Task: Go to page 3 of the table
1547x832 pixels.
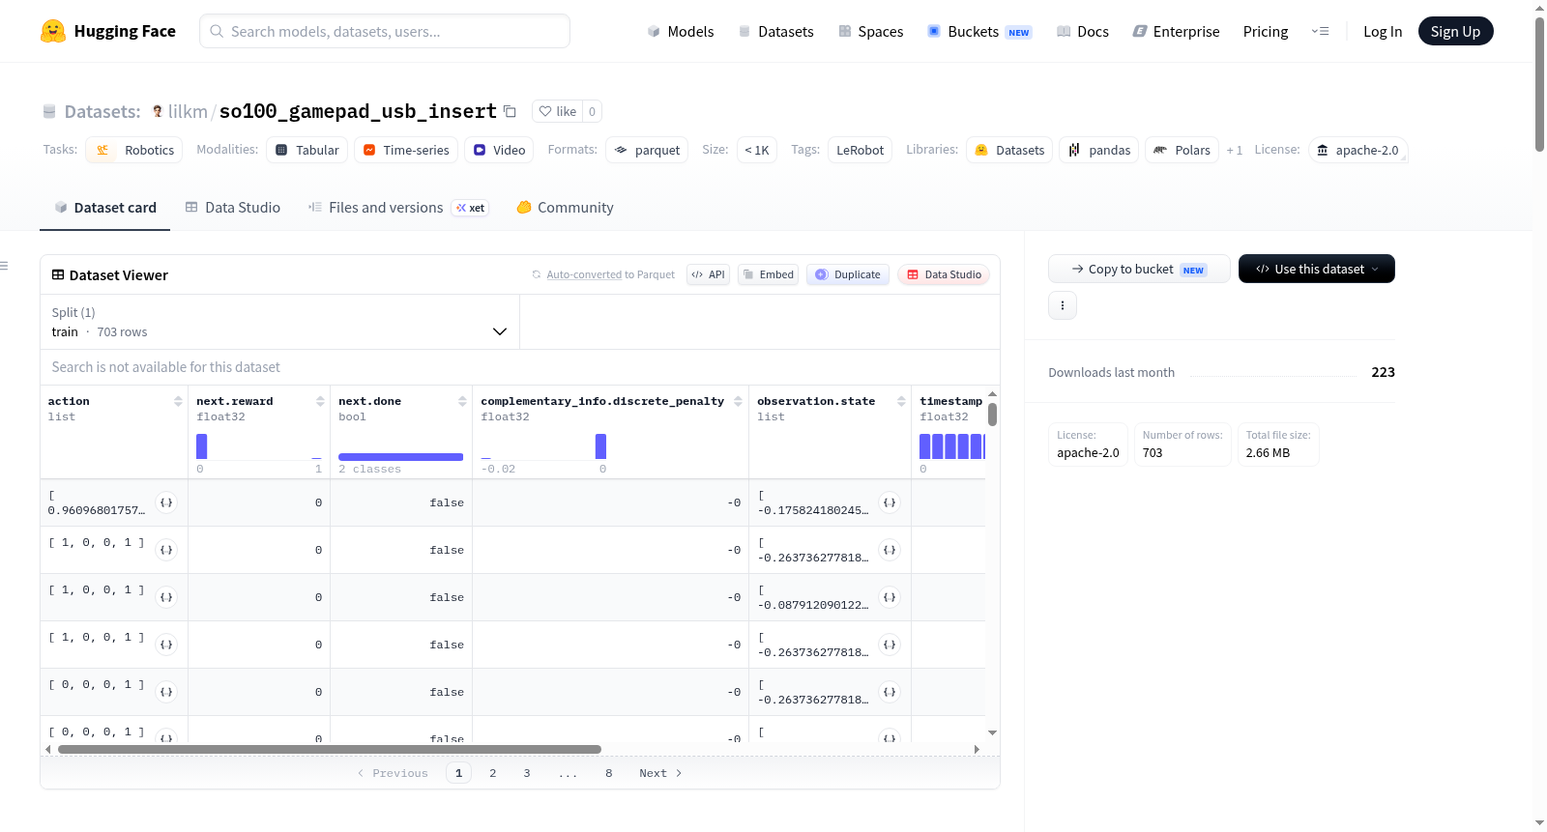Action: 527,773
